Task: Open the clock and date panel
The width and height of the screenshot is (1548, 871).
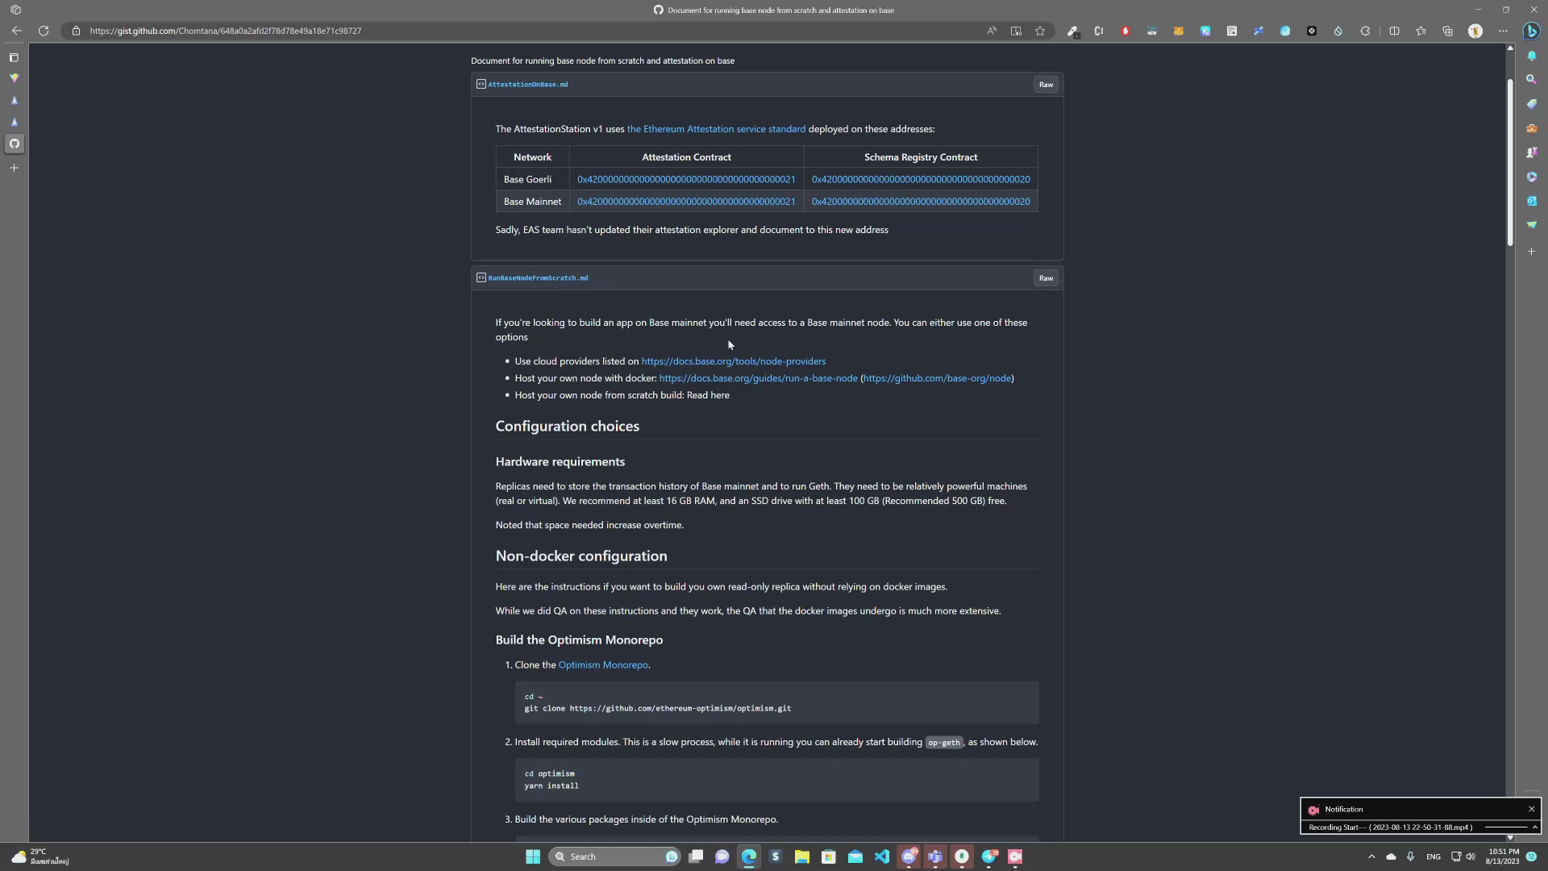Action: 1504,856
